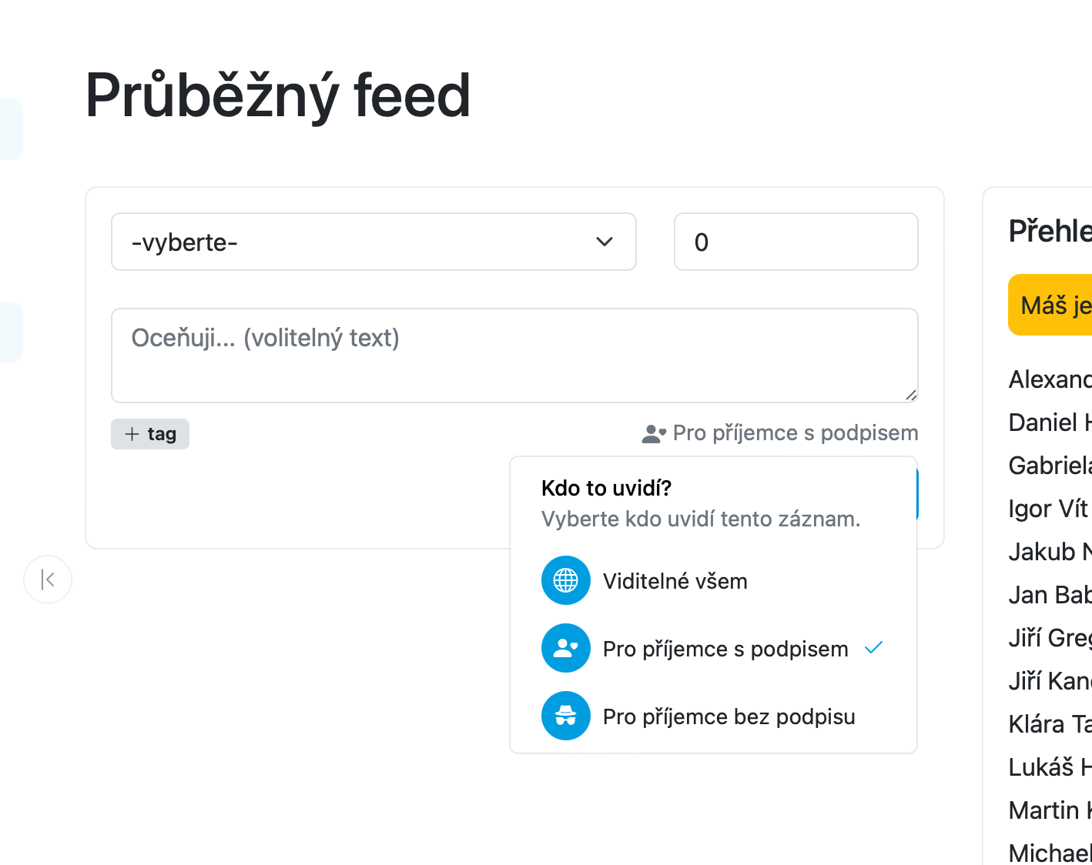Click the globe icon for Viditelné všem
This screenshot has width=1092, height=865.
click(x=566, y=580)
